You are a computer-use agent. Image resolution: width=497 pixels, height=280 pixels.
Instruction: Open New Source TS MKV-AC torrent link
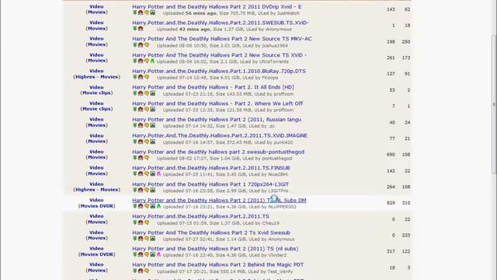pos(222,39)
